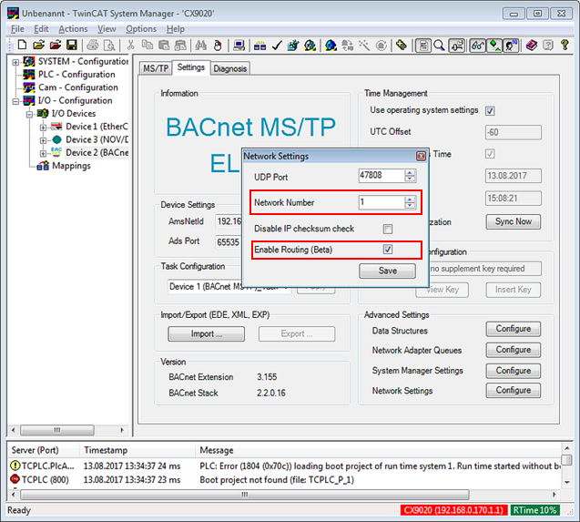Click into the UDP Port field

point(382,176)
